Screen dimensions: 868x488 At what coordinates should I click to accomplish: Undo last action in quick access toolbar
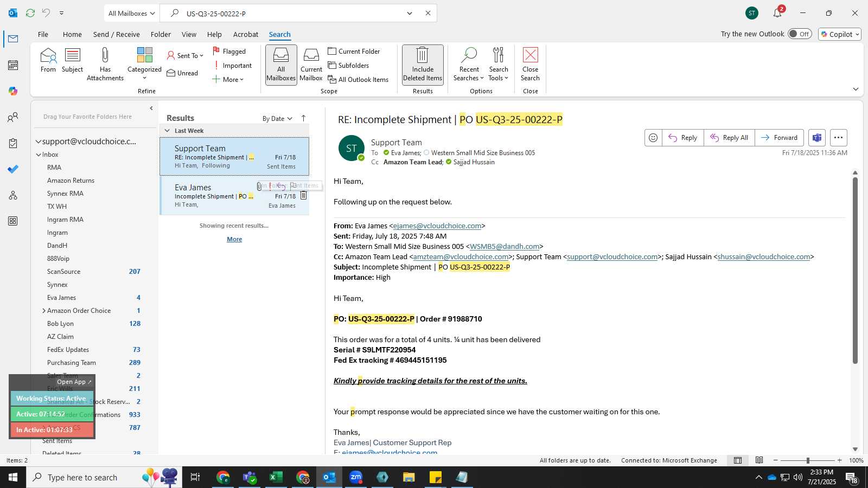point(46,13)
